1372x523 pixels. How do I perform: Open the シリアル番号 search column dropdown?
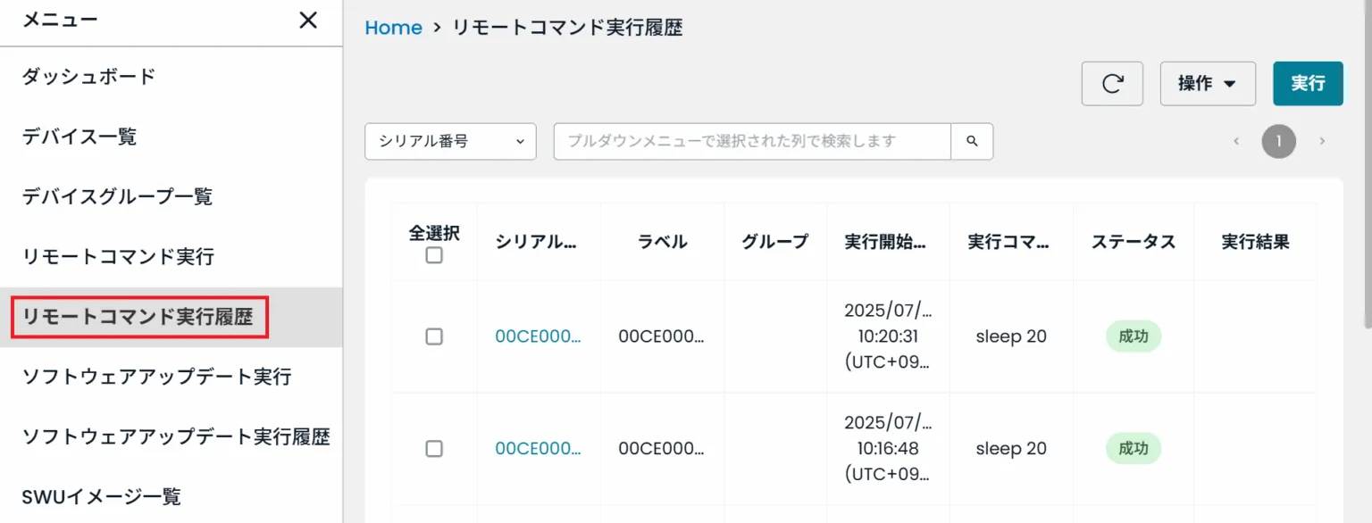point(449,141)
